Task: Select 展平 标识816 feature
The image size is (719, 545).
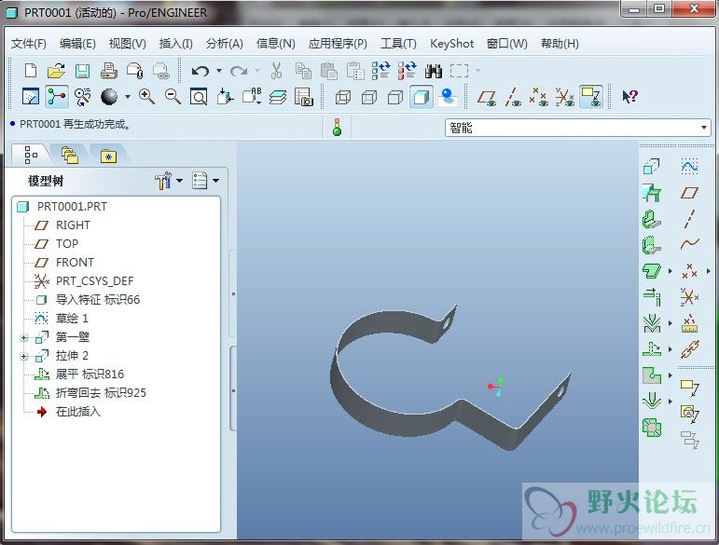Action: point(90,375)
